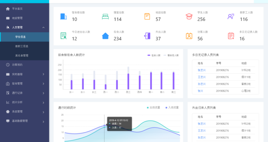The width and height of the screenshot is (268, 142).
Task: Collapse the 人员管理 menu with its chevron
Action: point(43,27)
